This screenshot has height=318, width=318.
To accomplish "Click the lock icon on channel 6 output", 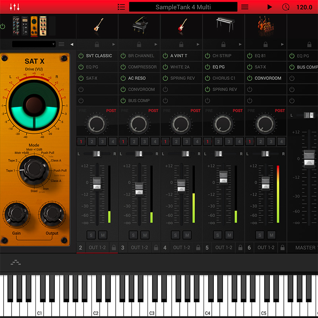I will point(282,248).
